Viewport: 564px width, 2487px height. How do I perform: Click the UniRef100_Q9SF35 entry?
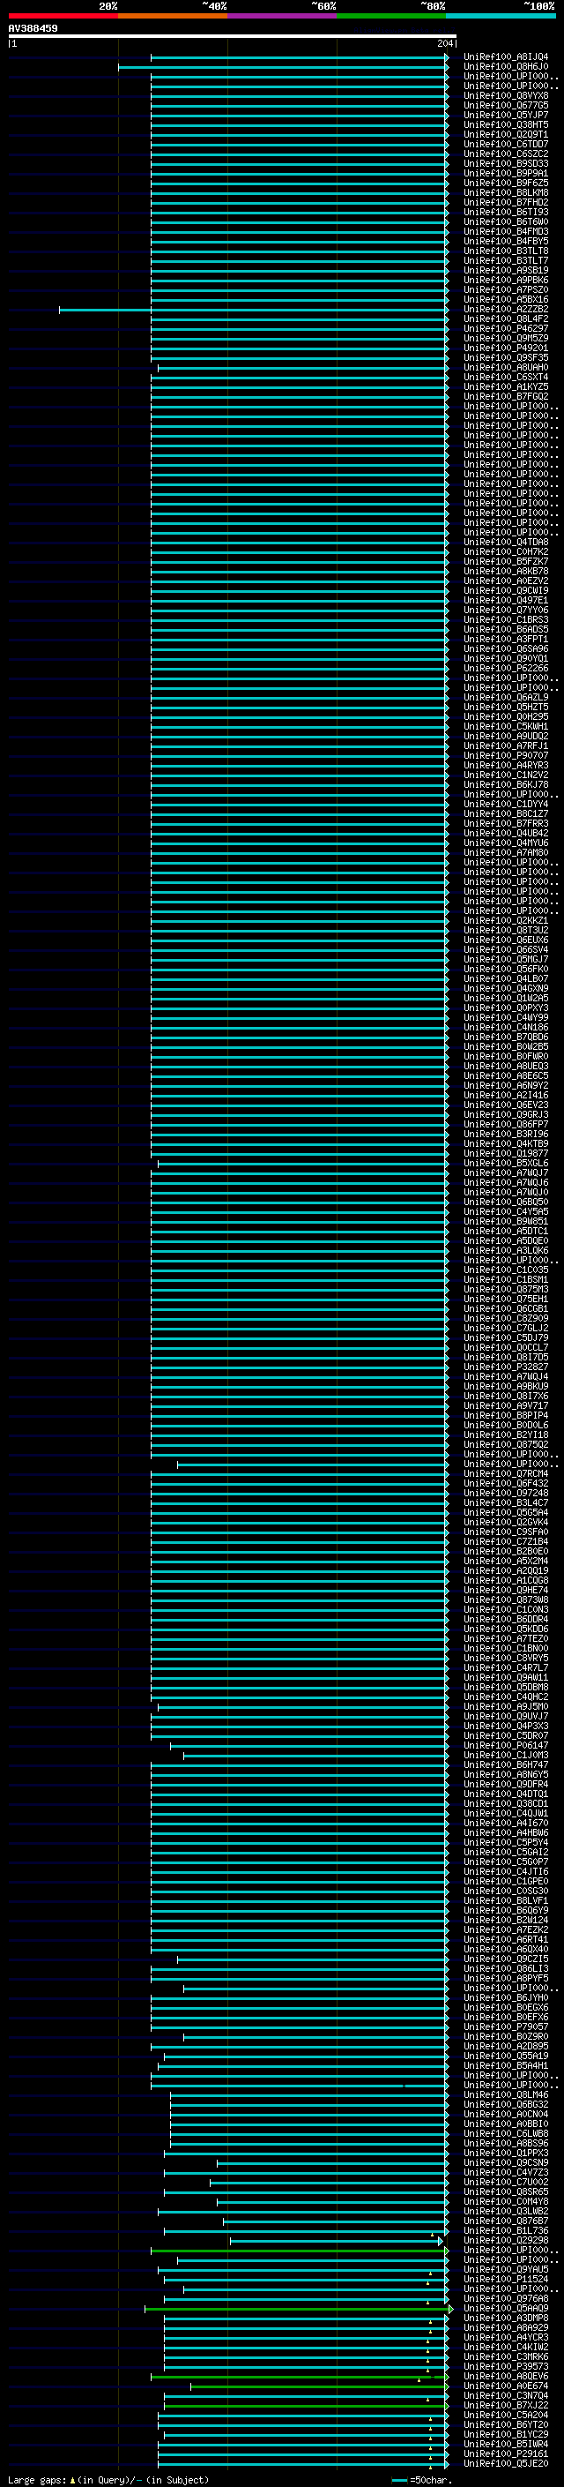pyautogui.click(x=506, y=357)
